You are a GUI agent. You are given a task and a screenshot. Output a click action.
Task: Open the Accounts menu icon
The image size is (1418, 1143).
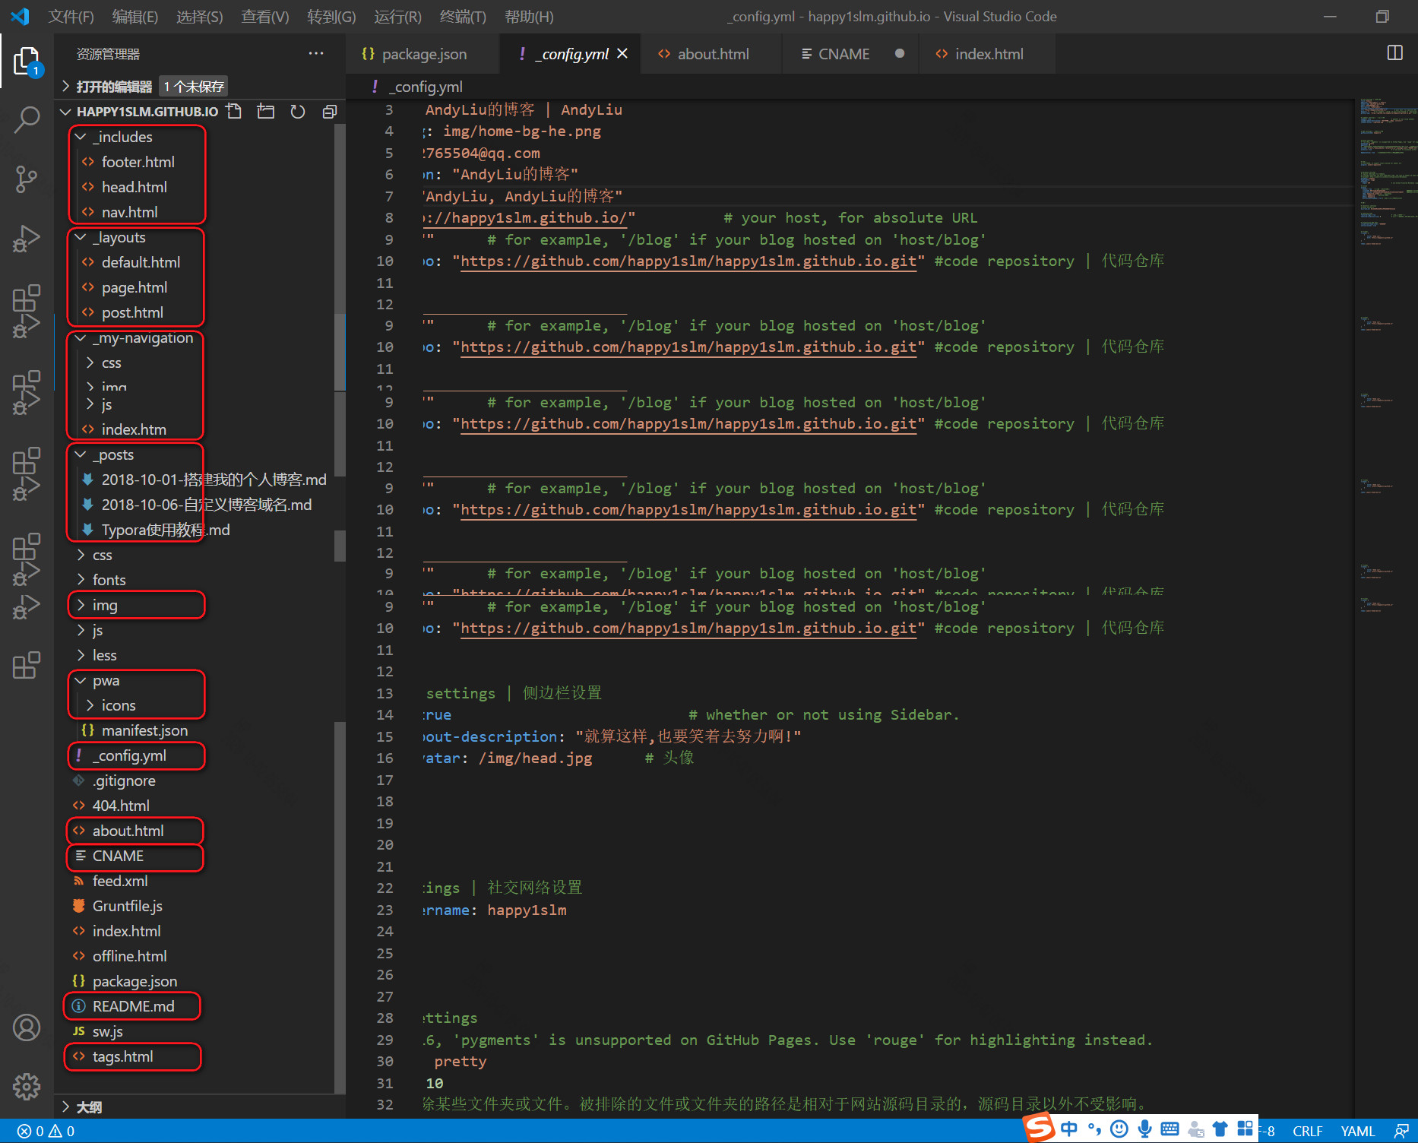pyautogui.click(x=27, y=1027)
